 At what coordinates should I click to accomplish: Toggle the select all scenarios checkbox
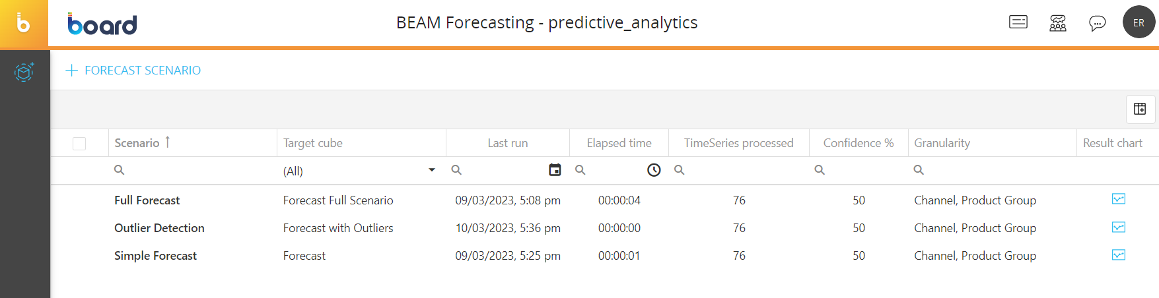79,143
